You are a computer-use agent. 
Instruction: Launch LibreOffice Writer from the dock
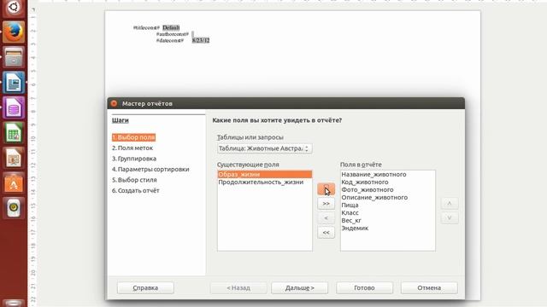[14, 83]
